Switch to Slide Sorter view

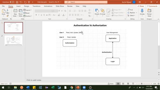pyautogui.click(x=123, y=84)
